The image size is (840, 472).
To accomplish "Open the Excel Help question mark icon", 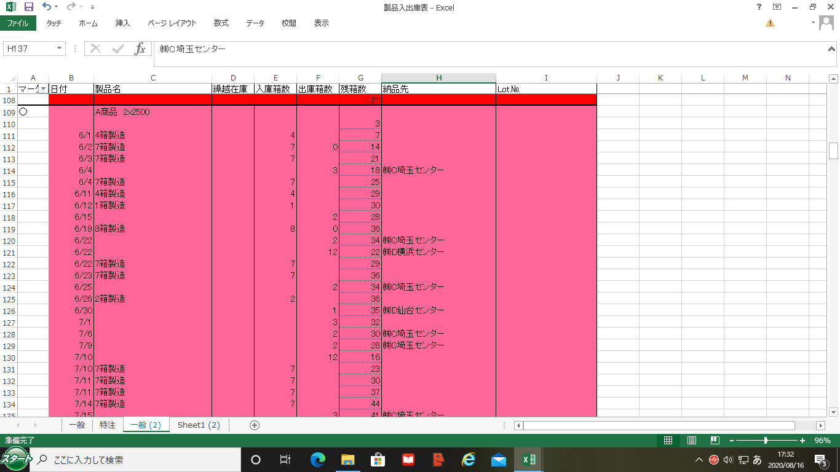I will click(x=759, y=7).
